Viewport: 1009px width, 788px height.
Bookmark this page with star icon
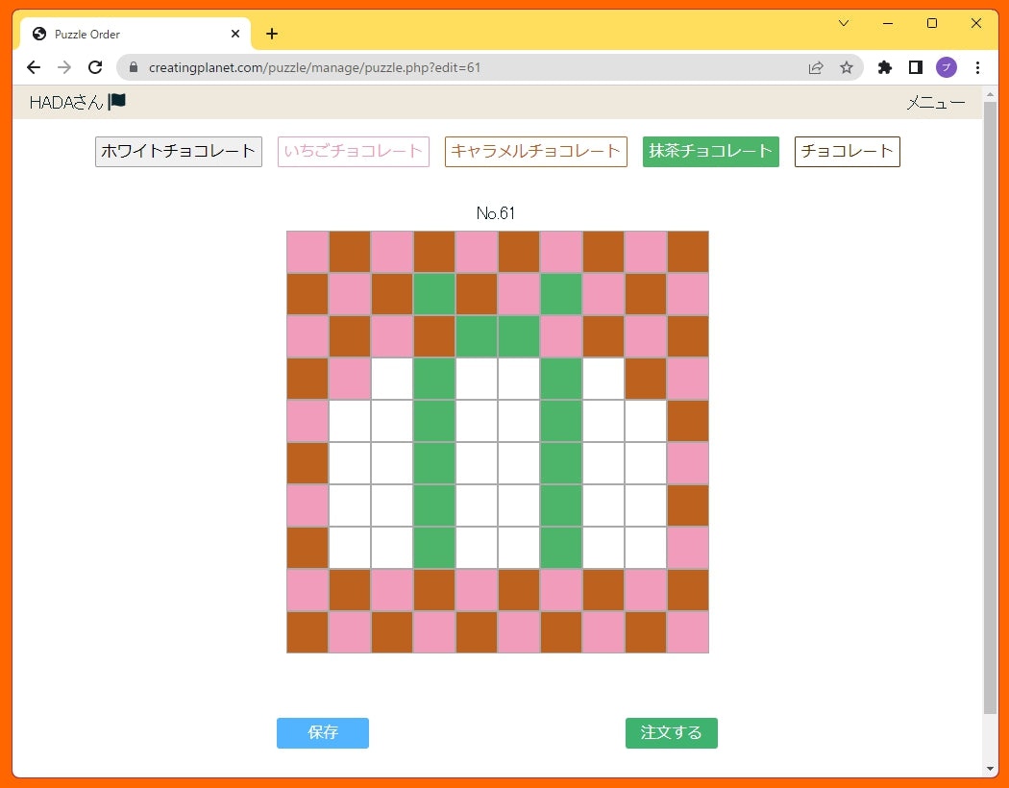846,67
